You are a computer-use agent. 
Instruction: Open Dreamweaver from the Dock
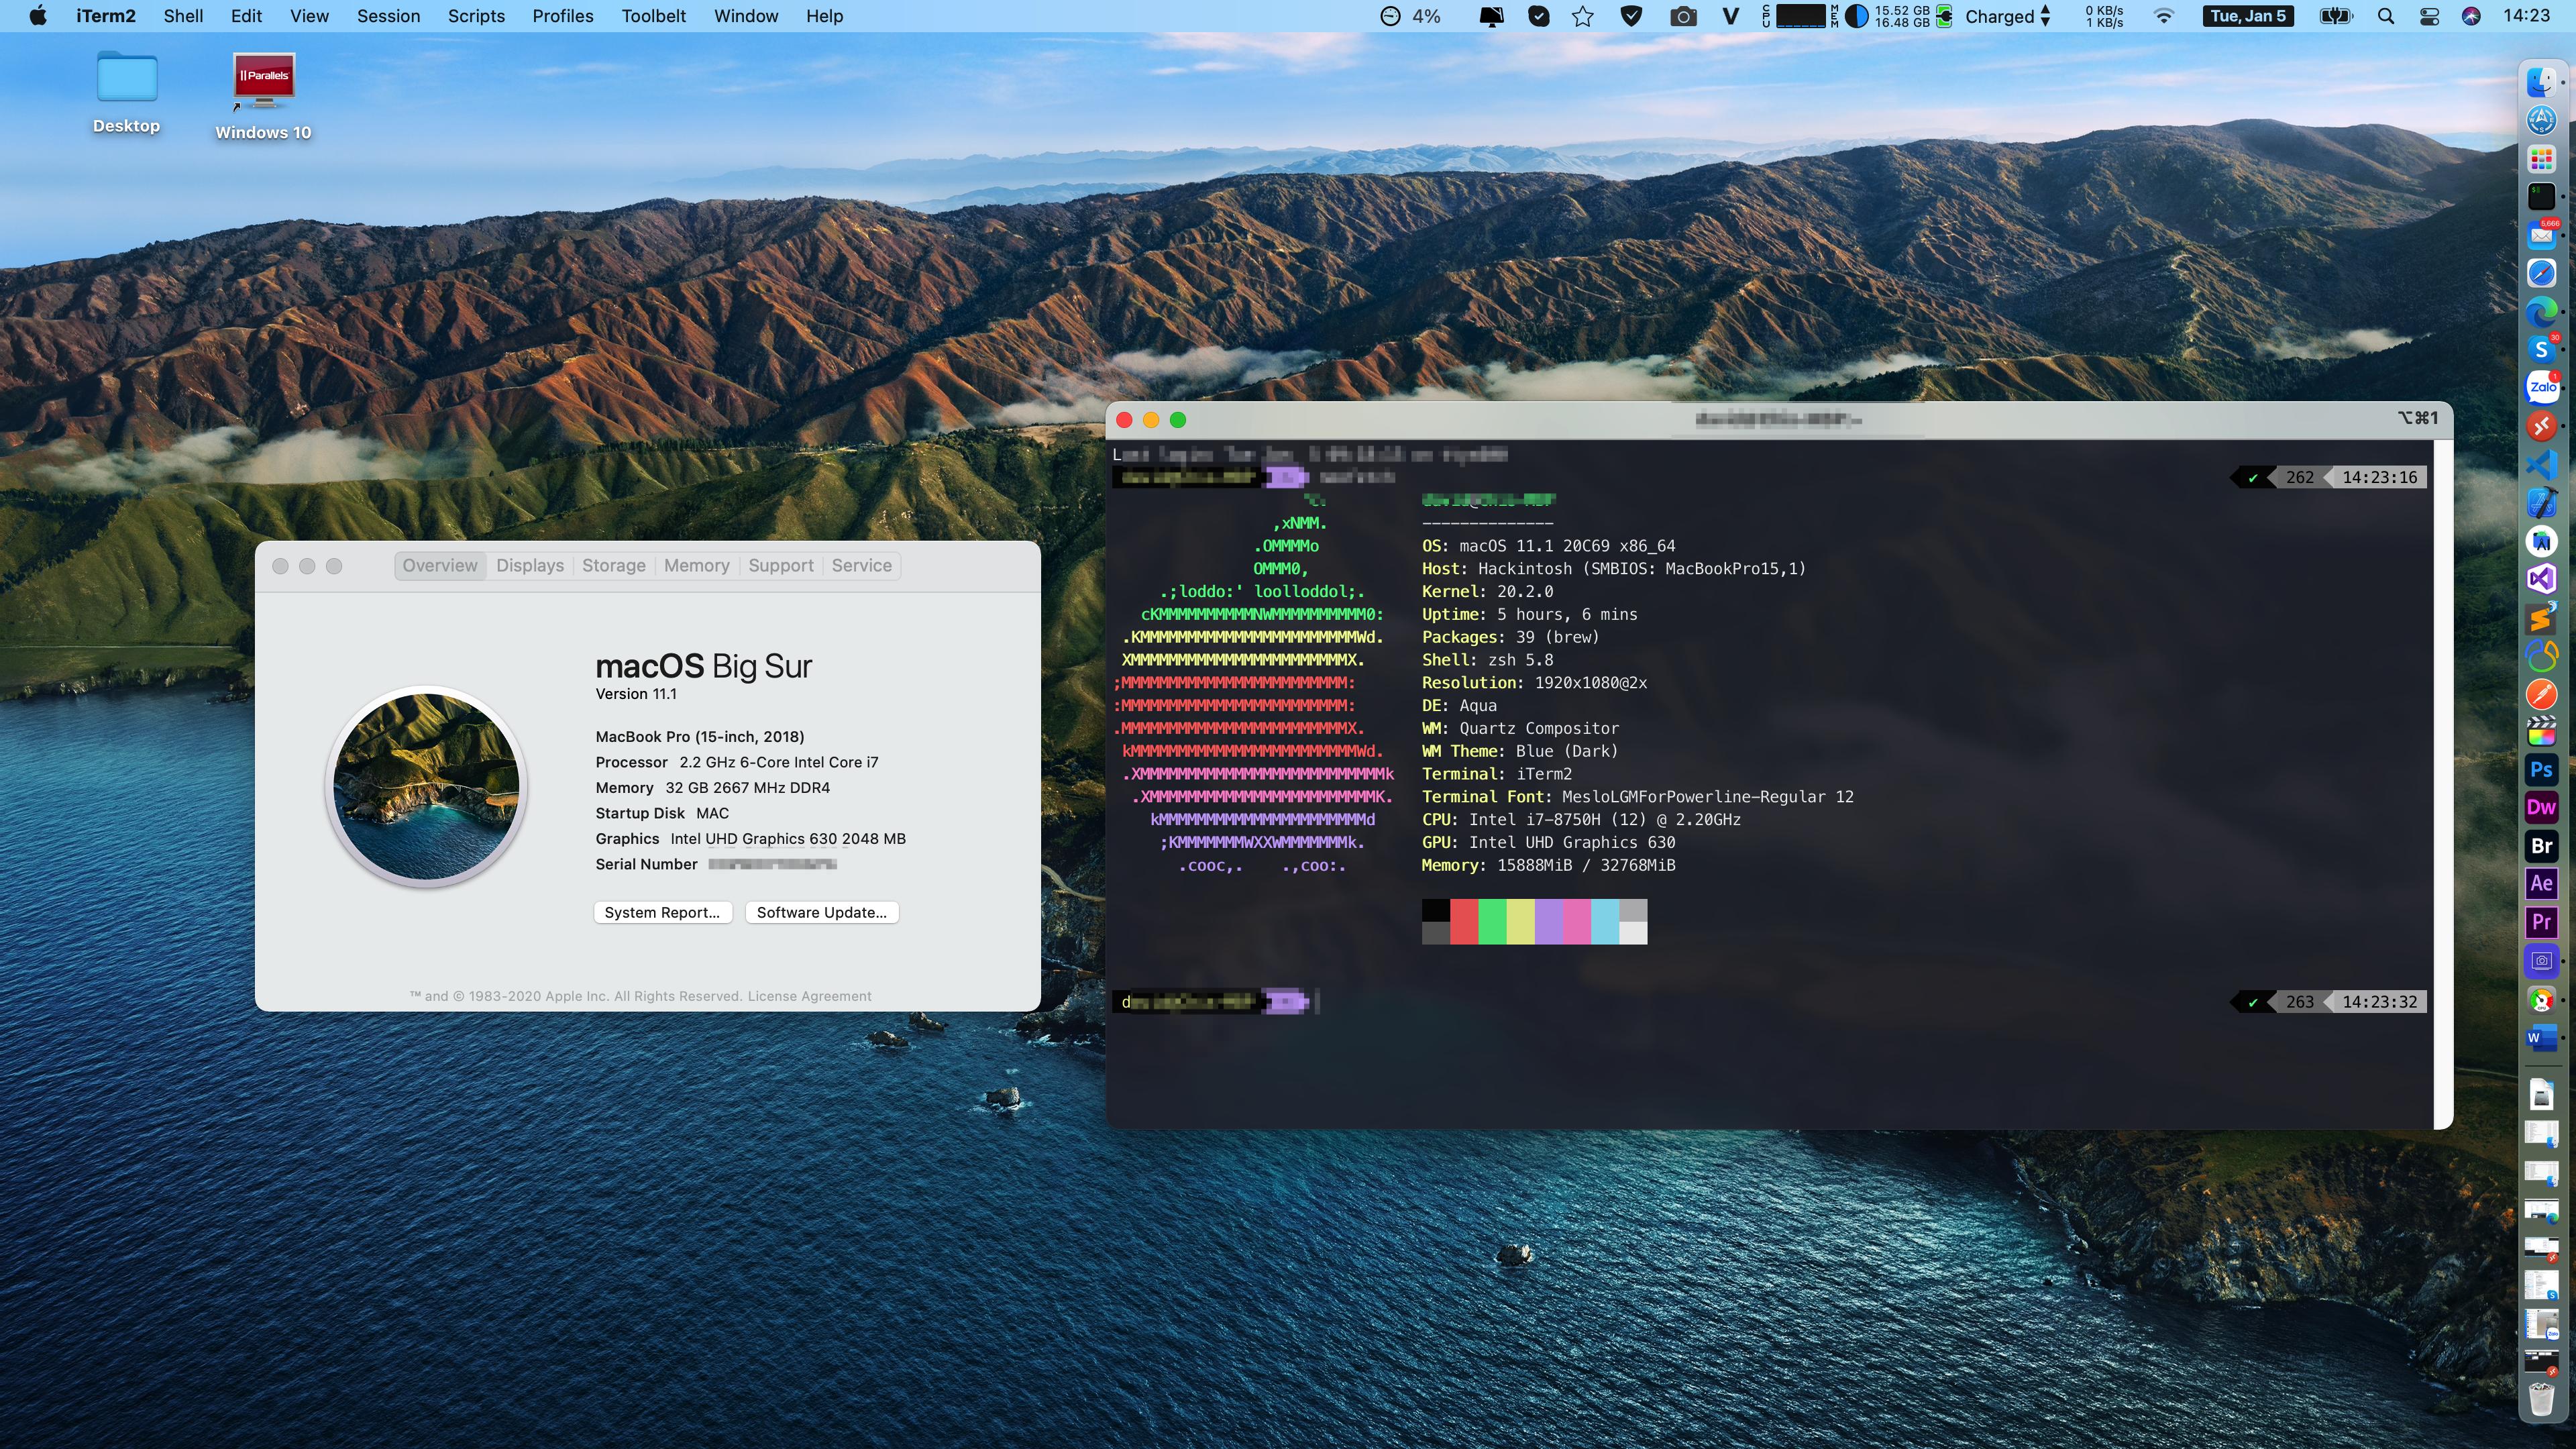(x=2541, y=808)
